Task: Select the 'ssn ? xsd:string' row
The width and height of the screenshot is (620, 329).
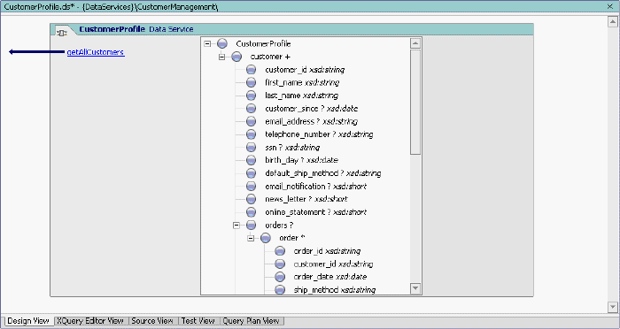Action: pos(292,148)
